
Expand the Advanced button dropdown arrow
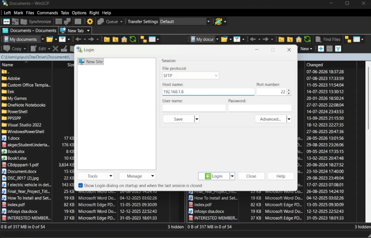pos(288,119)
